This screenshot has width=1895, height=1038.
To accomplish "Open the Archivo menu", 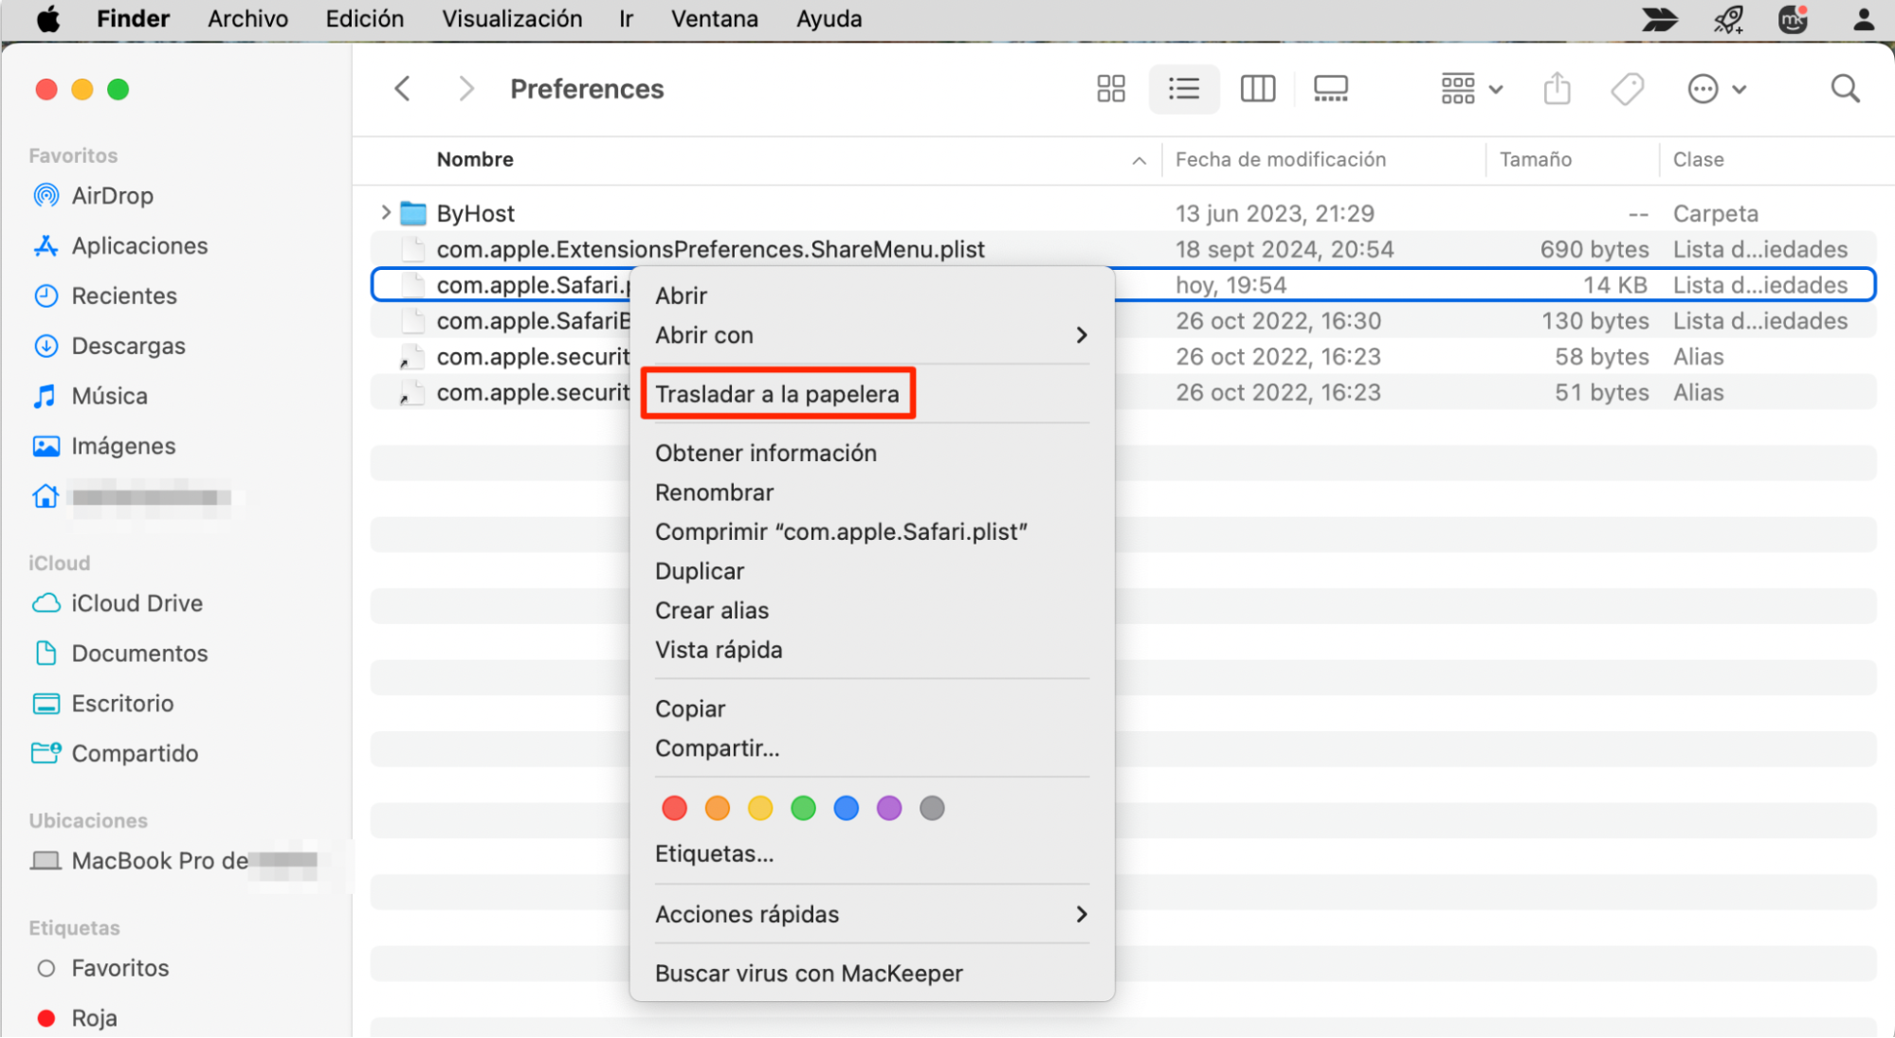I will click(247, 19).
